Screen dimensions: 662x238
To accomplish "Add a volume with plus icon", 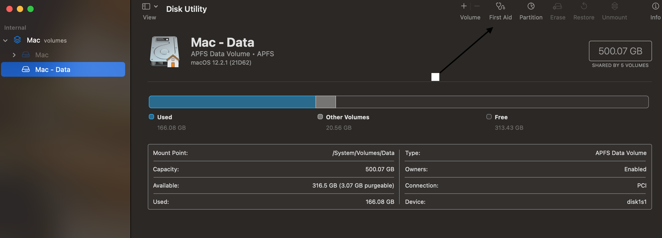I will [x=464, y=6].
